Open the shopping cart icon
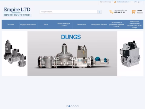Viewport: 145px width, 109px height. 134,12
